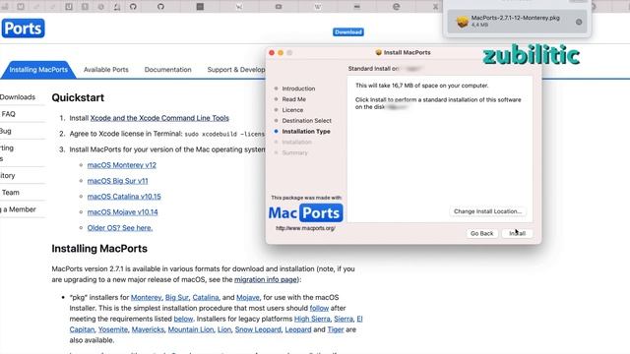
Task: Open the High Sierra legacy installer link
Action: 312,319
